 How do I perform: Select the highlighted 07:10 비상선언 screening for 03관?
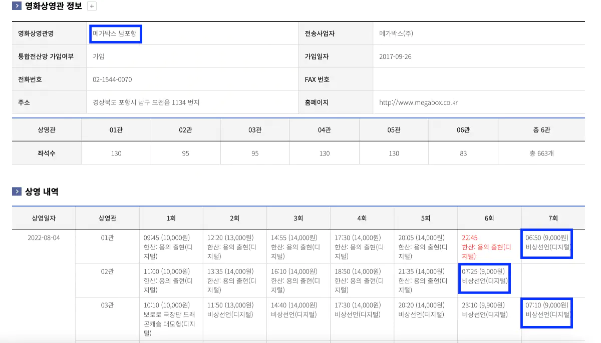tap(546, 312)
